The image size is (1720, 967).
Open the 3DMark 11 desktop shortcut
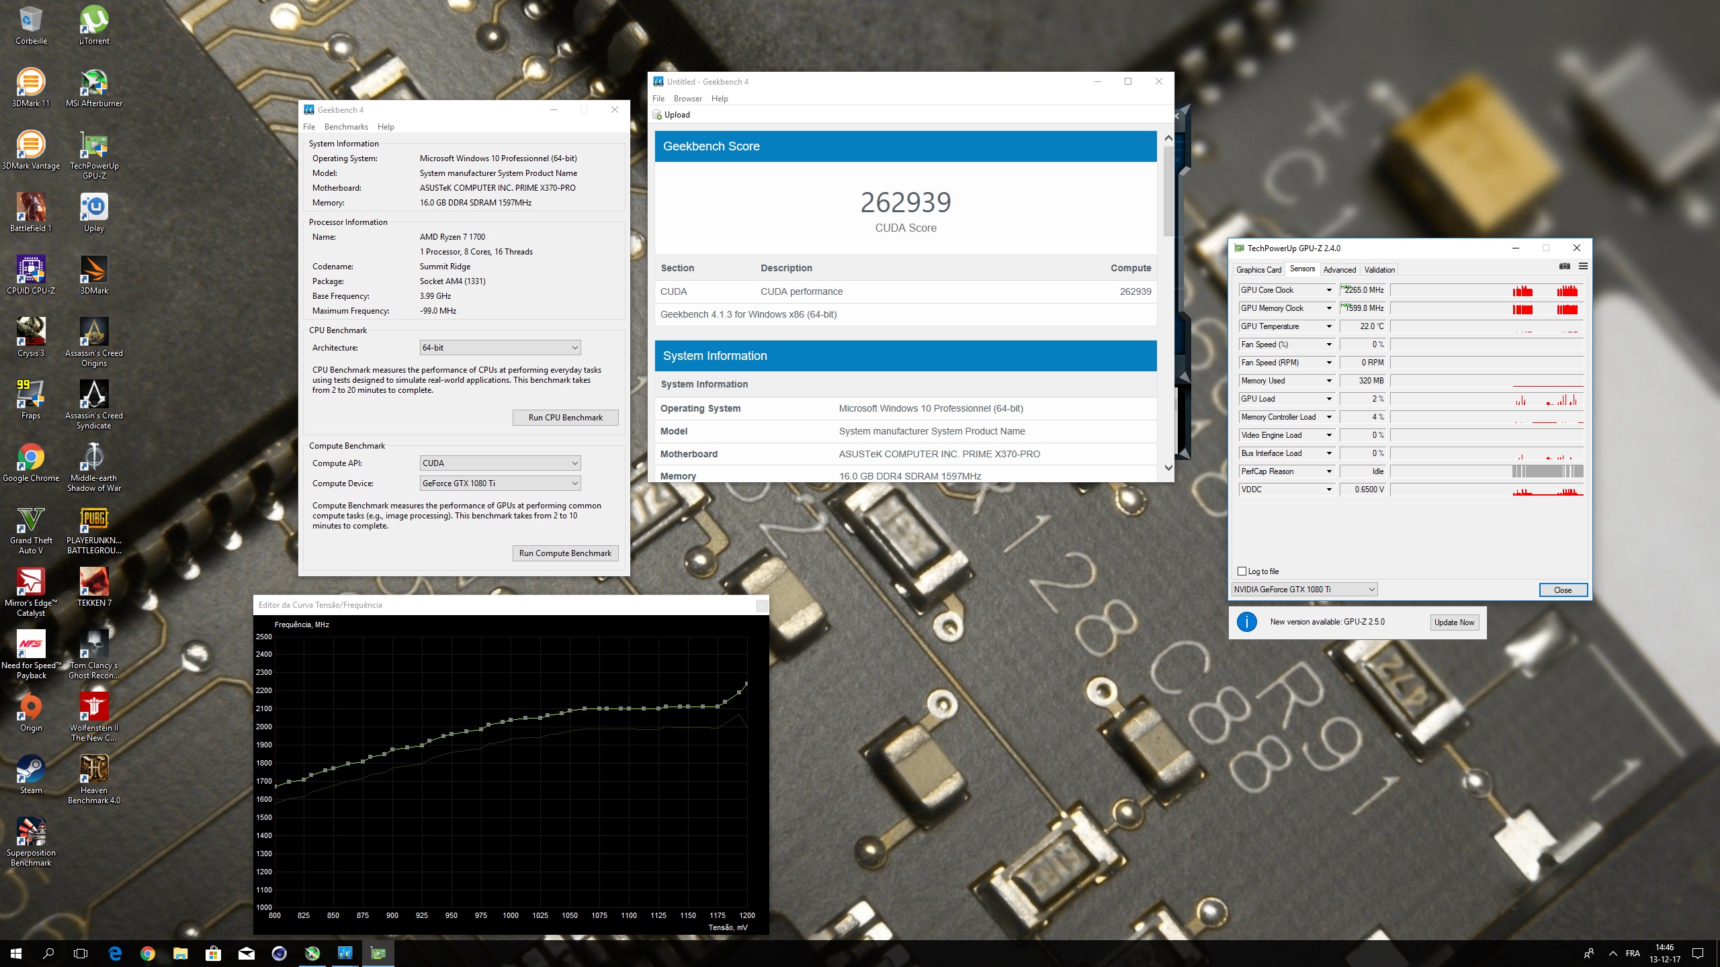(31, 88)
